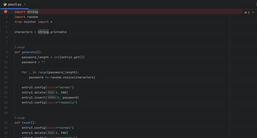
Task: Click the generate function name
Action: (x=29, y=52)
